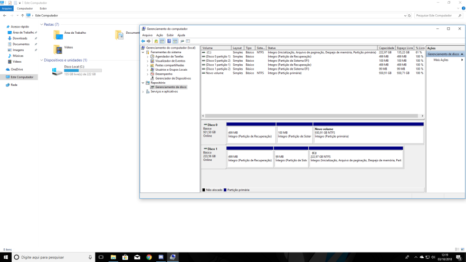This screenshot has height=262, width=466.
Task: Select Novo volume 930,91 GB partition block
Action: [x=368, y=133]
